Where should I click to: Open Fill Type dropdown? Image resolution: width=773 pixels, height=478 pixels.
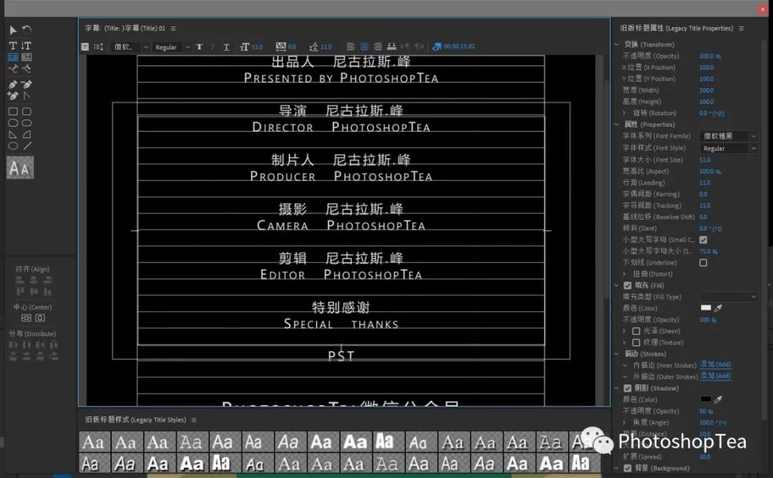(x=729, y=297)
